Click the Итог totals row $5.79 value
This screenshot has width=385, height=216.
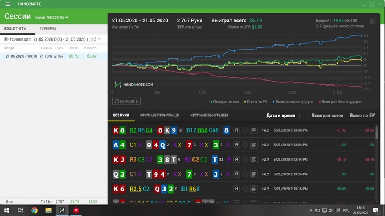pos(75,202)
